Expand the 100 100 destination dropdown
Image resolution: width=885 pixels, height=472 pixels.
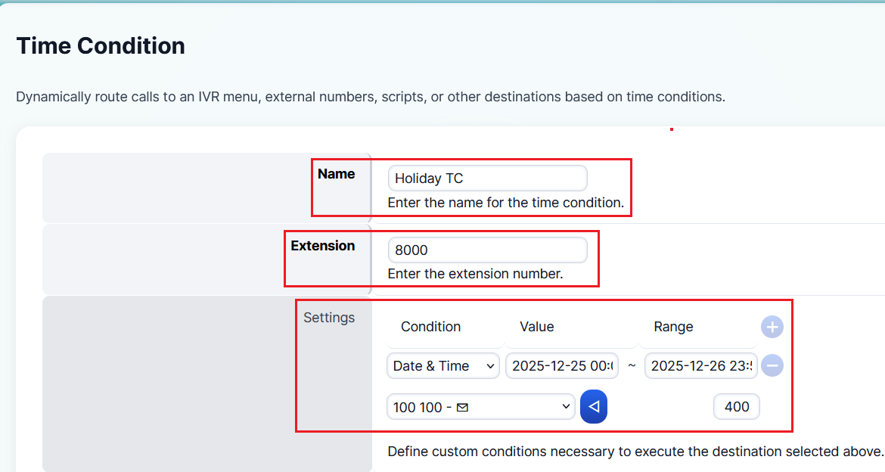481,408
